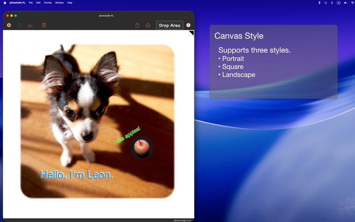Click the apple image on the photo

(142, 147)
